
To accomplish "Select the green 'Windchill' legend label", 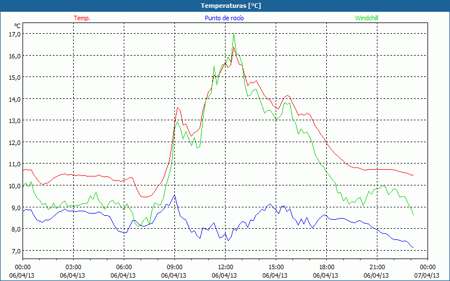I will (367, 18).
